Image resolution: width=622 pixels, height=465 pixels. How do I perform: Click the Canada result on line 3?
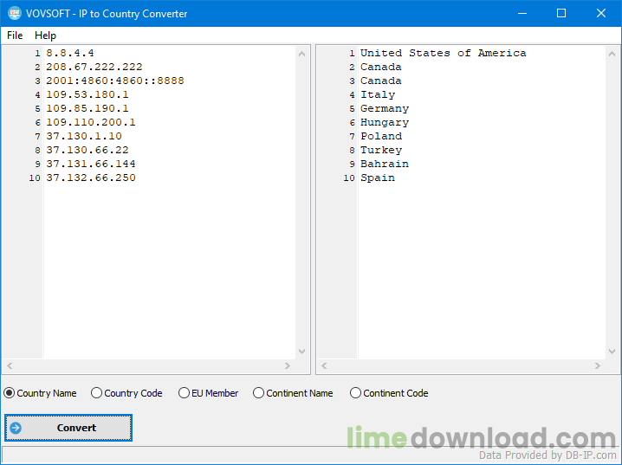tap(381, 81)
